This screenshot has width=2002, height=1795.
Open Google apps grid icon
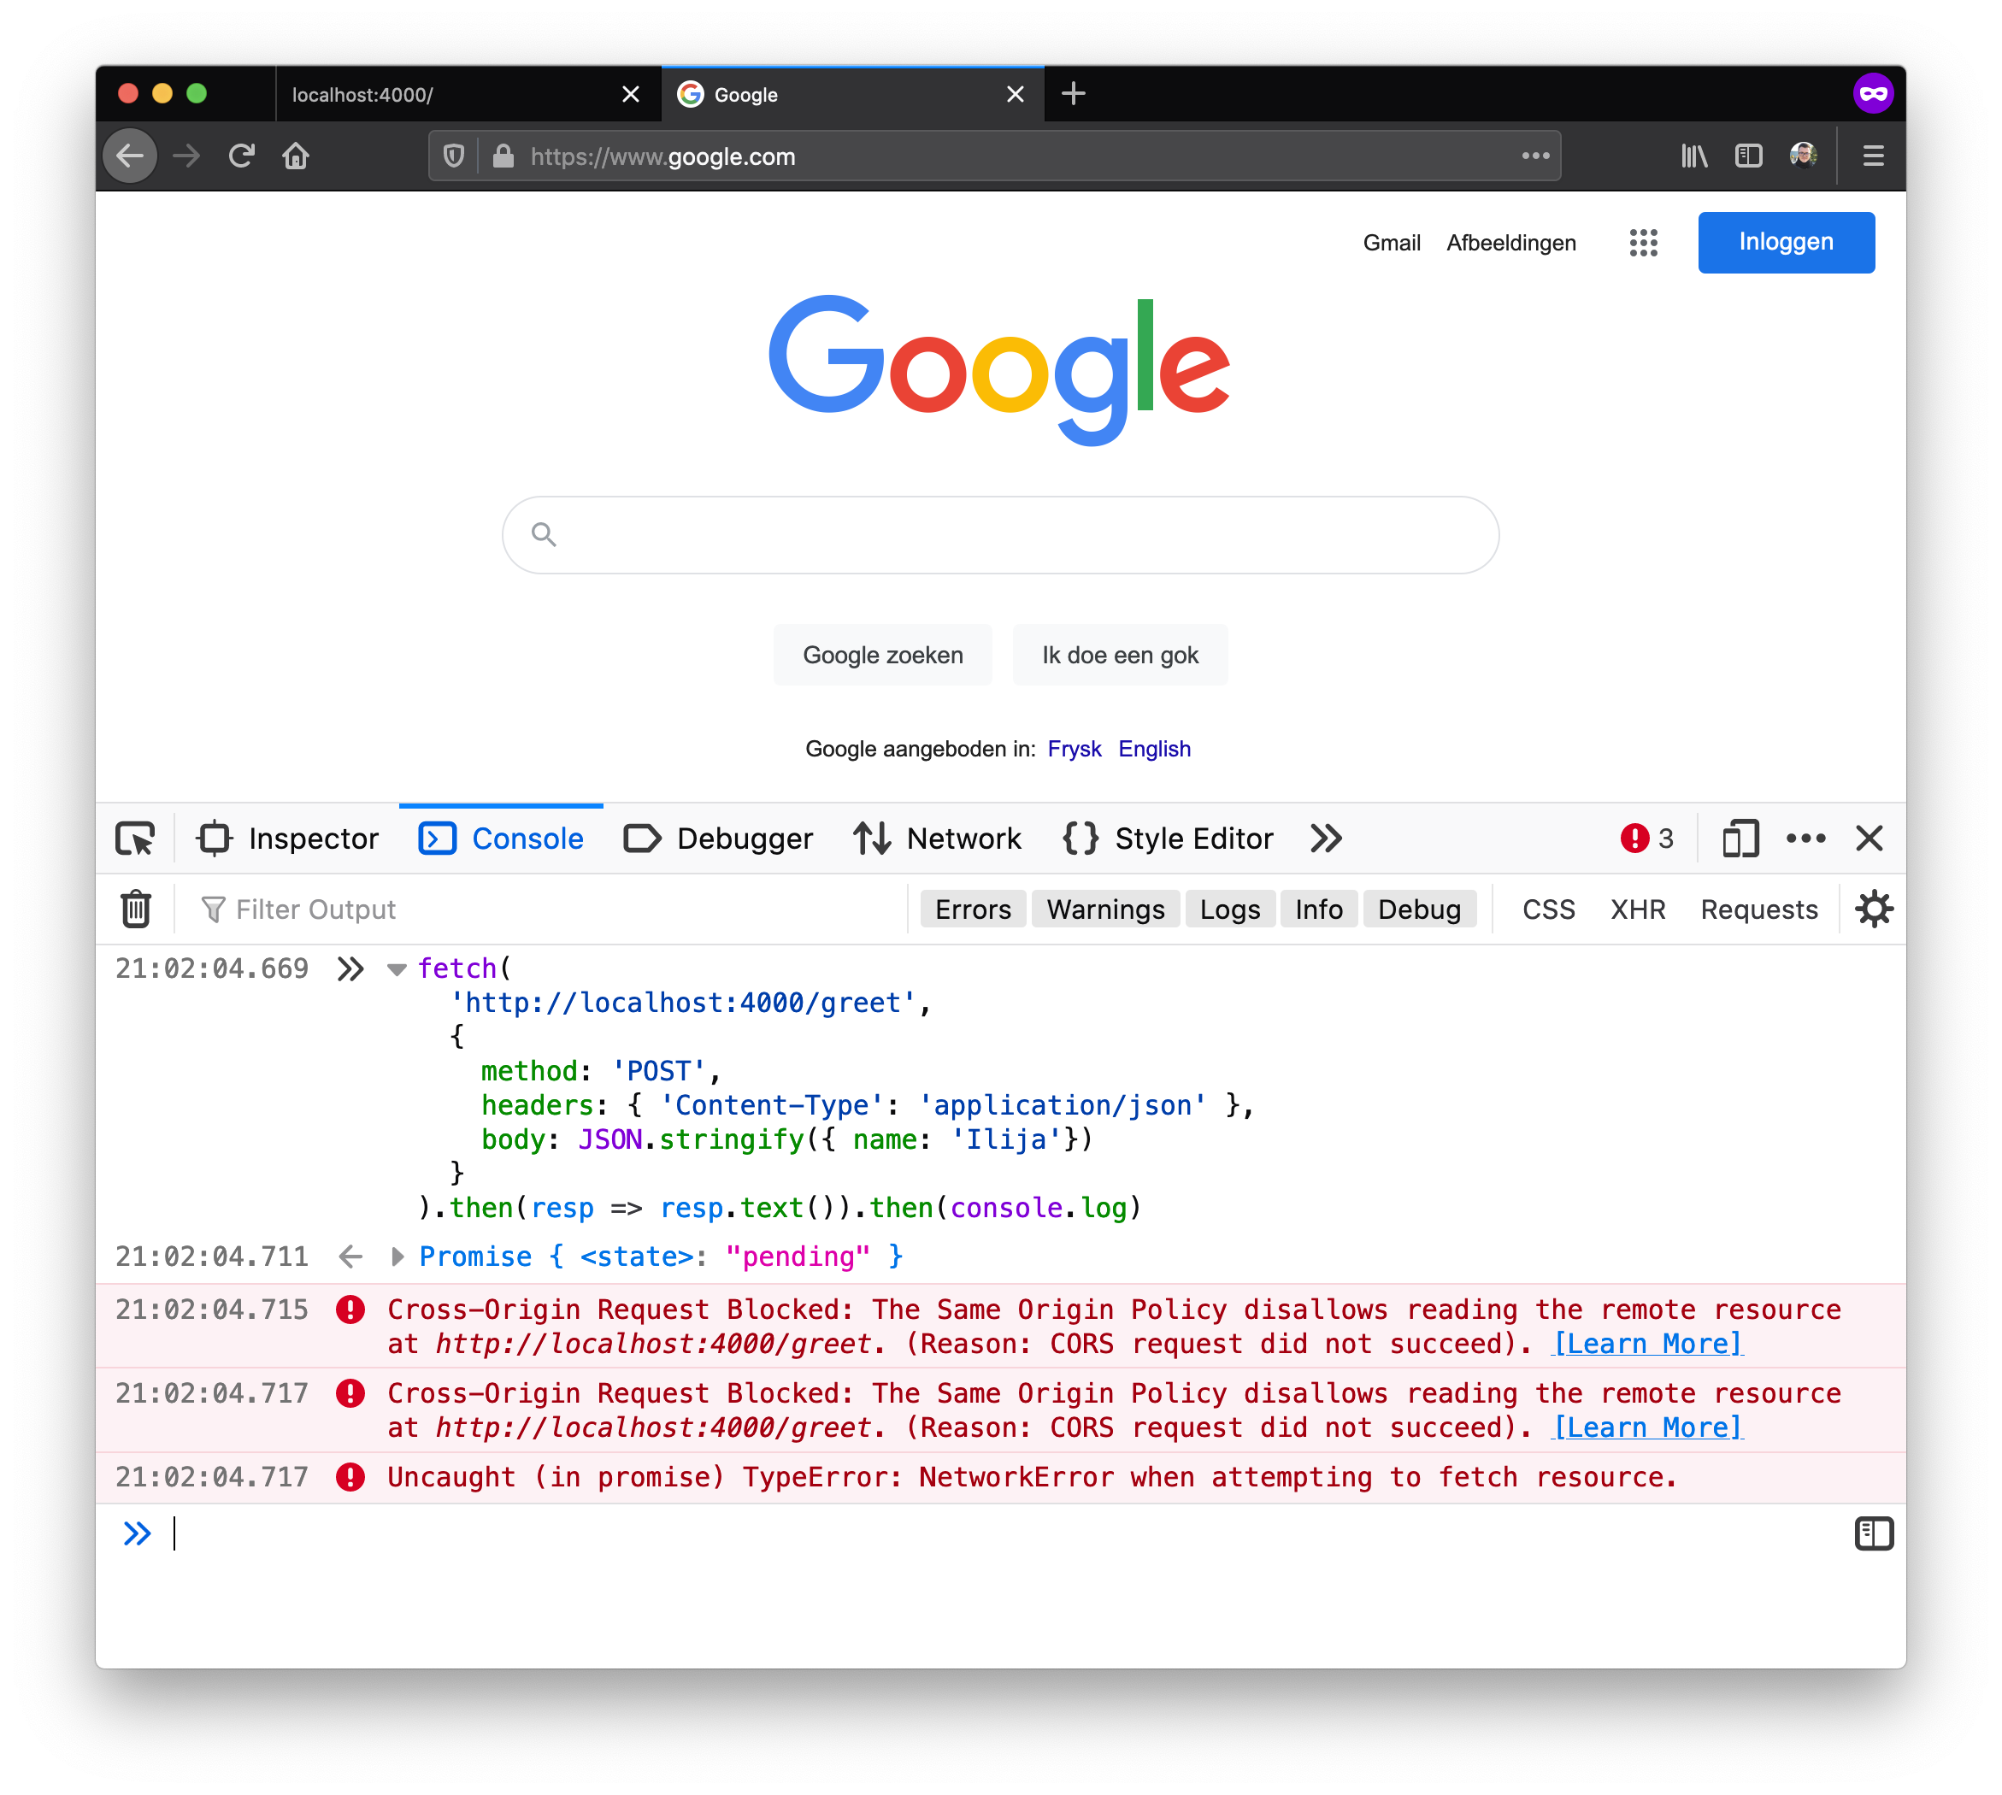point(1643,243)
